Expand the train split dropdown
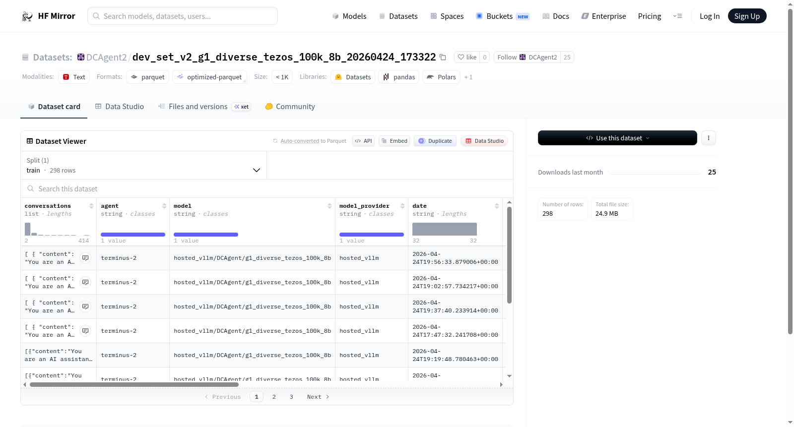This screenshot has height=427, width=794. pyautogui.click(x=143, y=165)
